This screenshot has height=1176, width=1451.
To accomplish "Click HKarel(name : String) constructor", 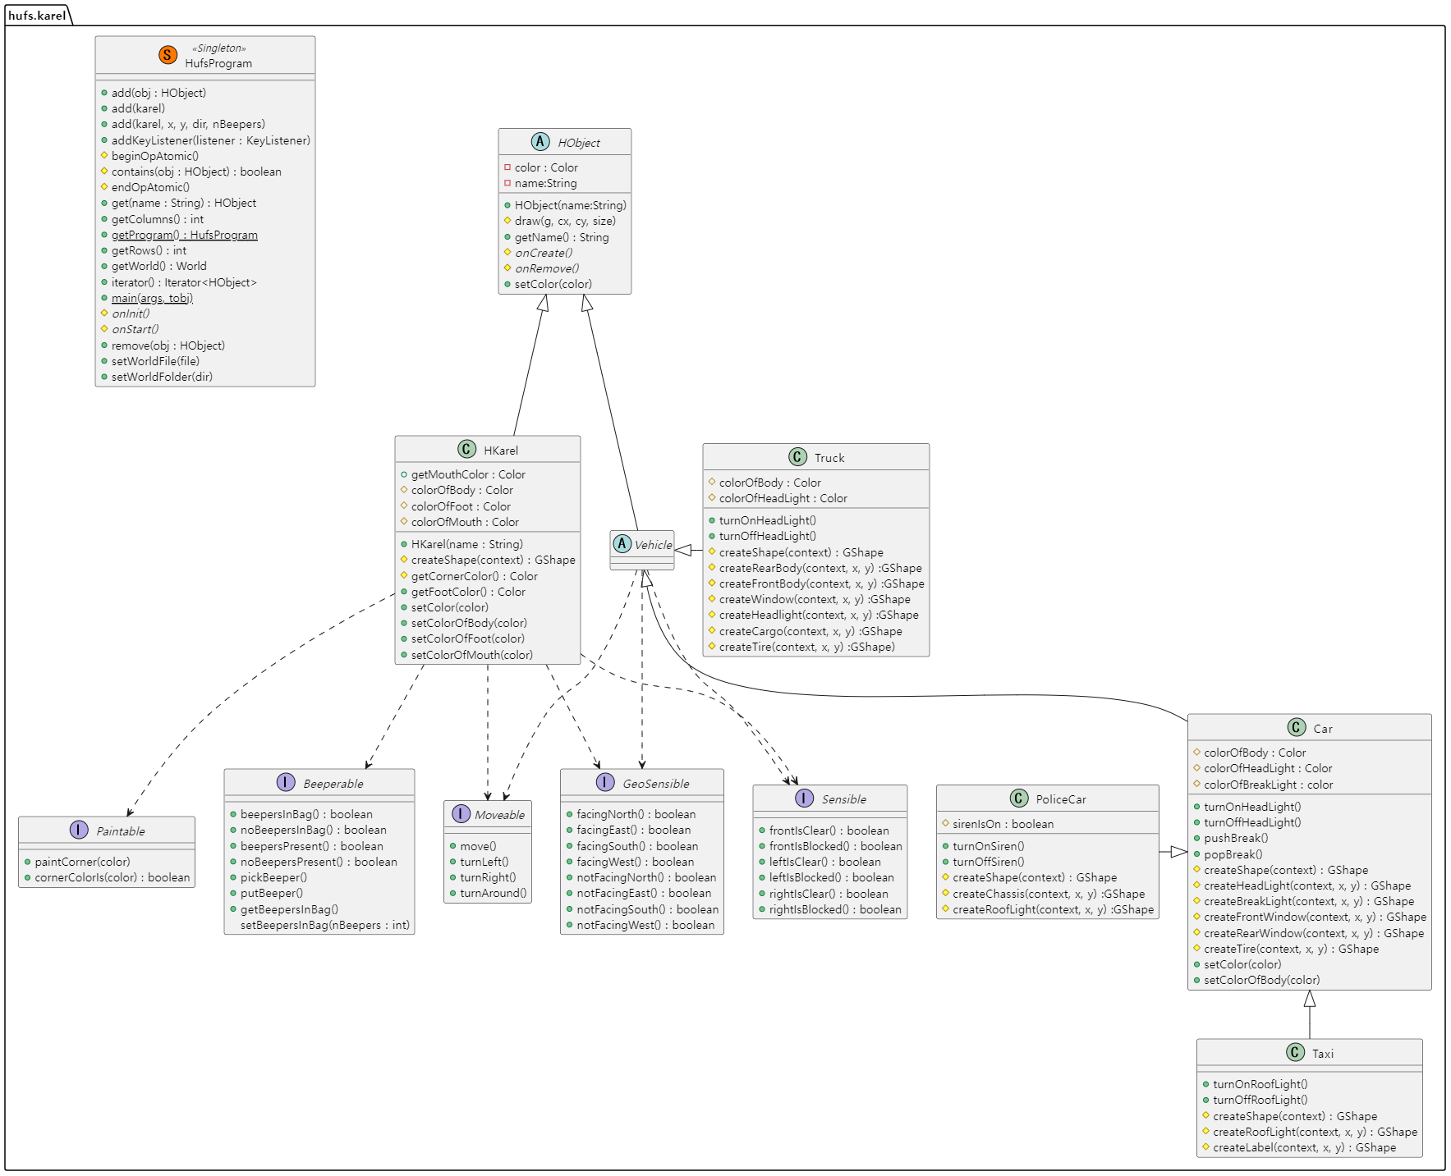I will pyautogui.click(x=466, y=544).
